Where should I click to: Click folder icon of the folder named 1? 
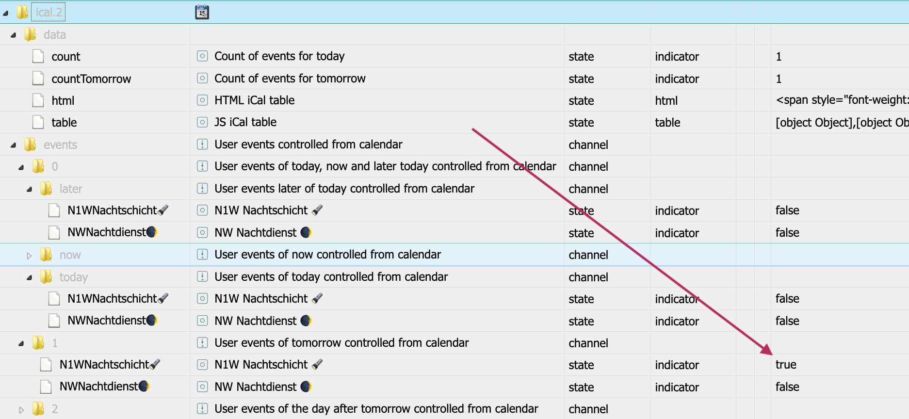(38, 343)
